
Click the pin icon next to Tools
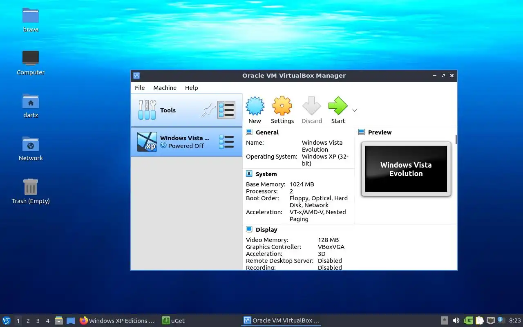[x=208, y=110]
